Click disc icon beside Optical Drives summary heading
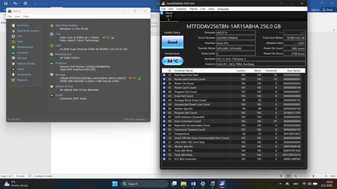The height and width of the screenshot is (189, 337). [52, 86]
